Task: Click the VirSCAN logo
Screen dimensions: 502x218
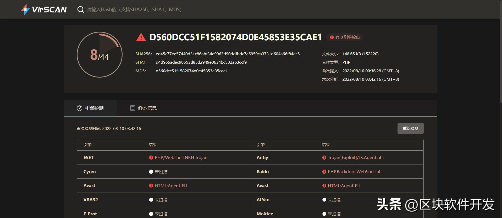Action: pyautogui.click(x=44, y=10)
